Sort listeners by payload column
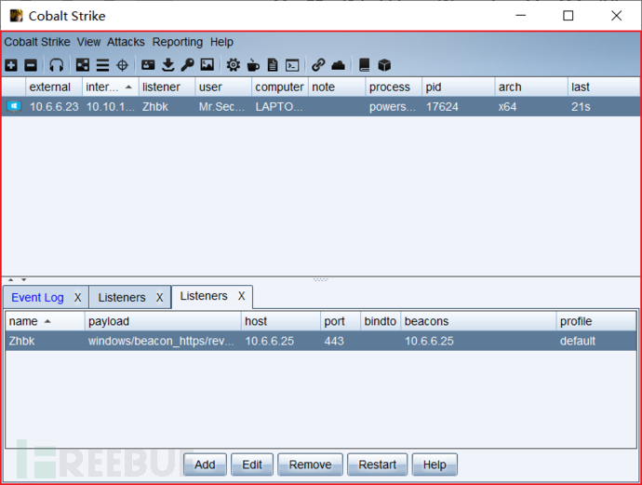 (164, 321)
